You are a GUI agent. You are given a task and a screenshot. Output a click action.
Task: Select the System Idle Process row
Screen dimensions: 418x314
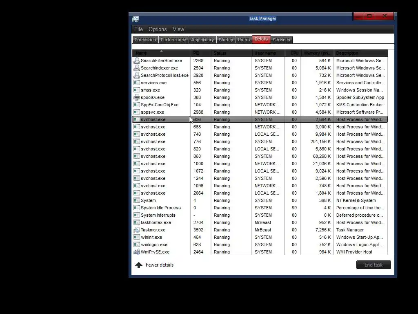coord(260,208)
